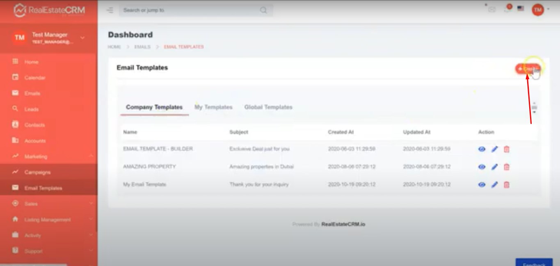Switch to the Global Templates tab
This screenshot has height=266, width=560.
point(268,107)
